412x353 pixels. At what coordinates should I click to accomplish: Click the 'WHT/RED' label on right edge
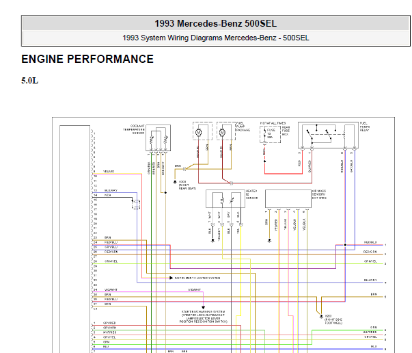point(370,332)
